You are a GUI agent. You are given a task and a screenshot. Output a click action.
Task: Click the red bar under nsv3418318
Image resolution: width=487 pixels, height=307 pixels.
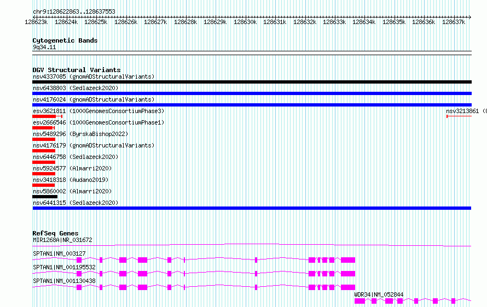[43, 185]
